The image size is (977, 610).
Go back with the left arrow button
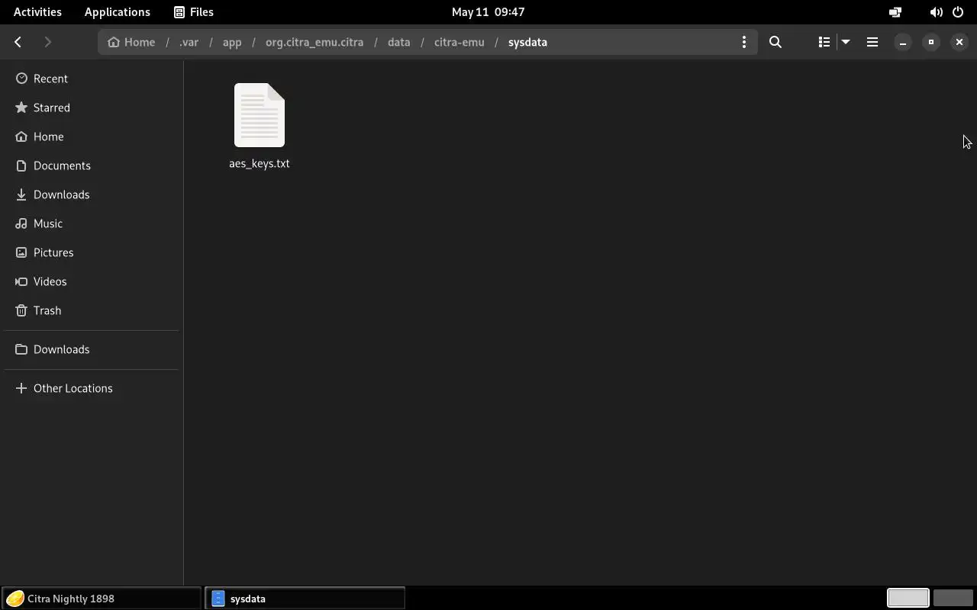pos(18,42)
